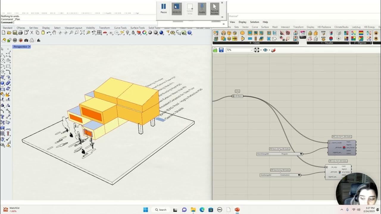Open Rhino help question mark icon
The image size is (381, 214).
point(189,32)
